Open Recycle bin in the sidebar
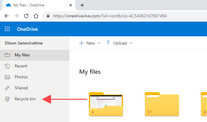Image resolution: width=207 pixels, height=122 pixels. 35,99
